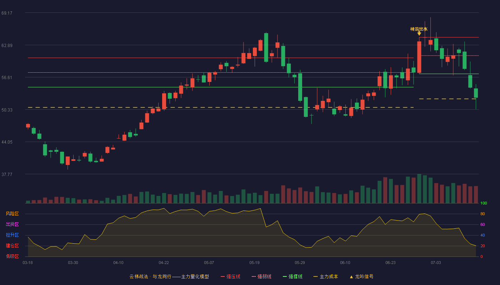Viewport: 500px width, 285px height.
Task: Click the 44.05 price axis label
Action: [7, 142]
